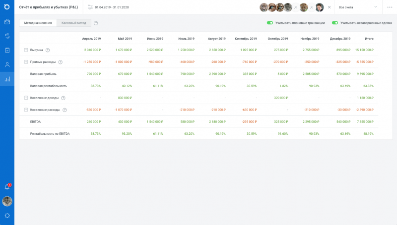Open the dollar sign finance section
Screen dimensions: 397x225
coord(7,36)
